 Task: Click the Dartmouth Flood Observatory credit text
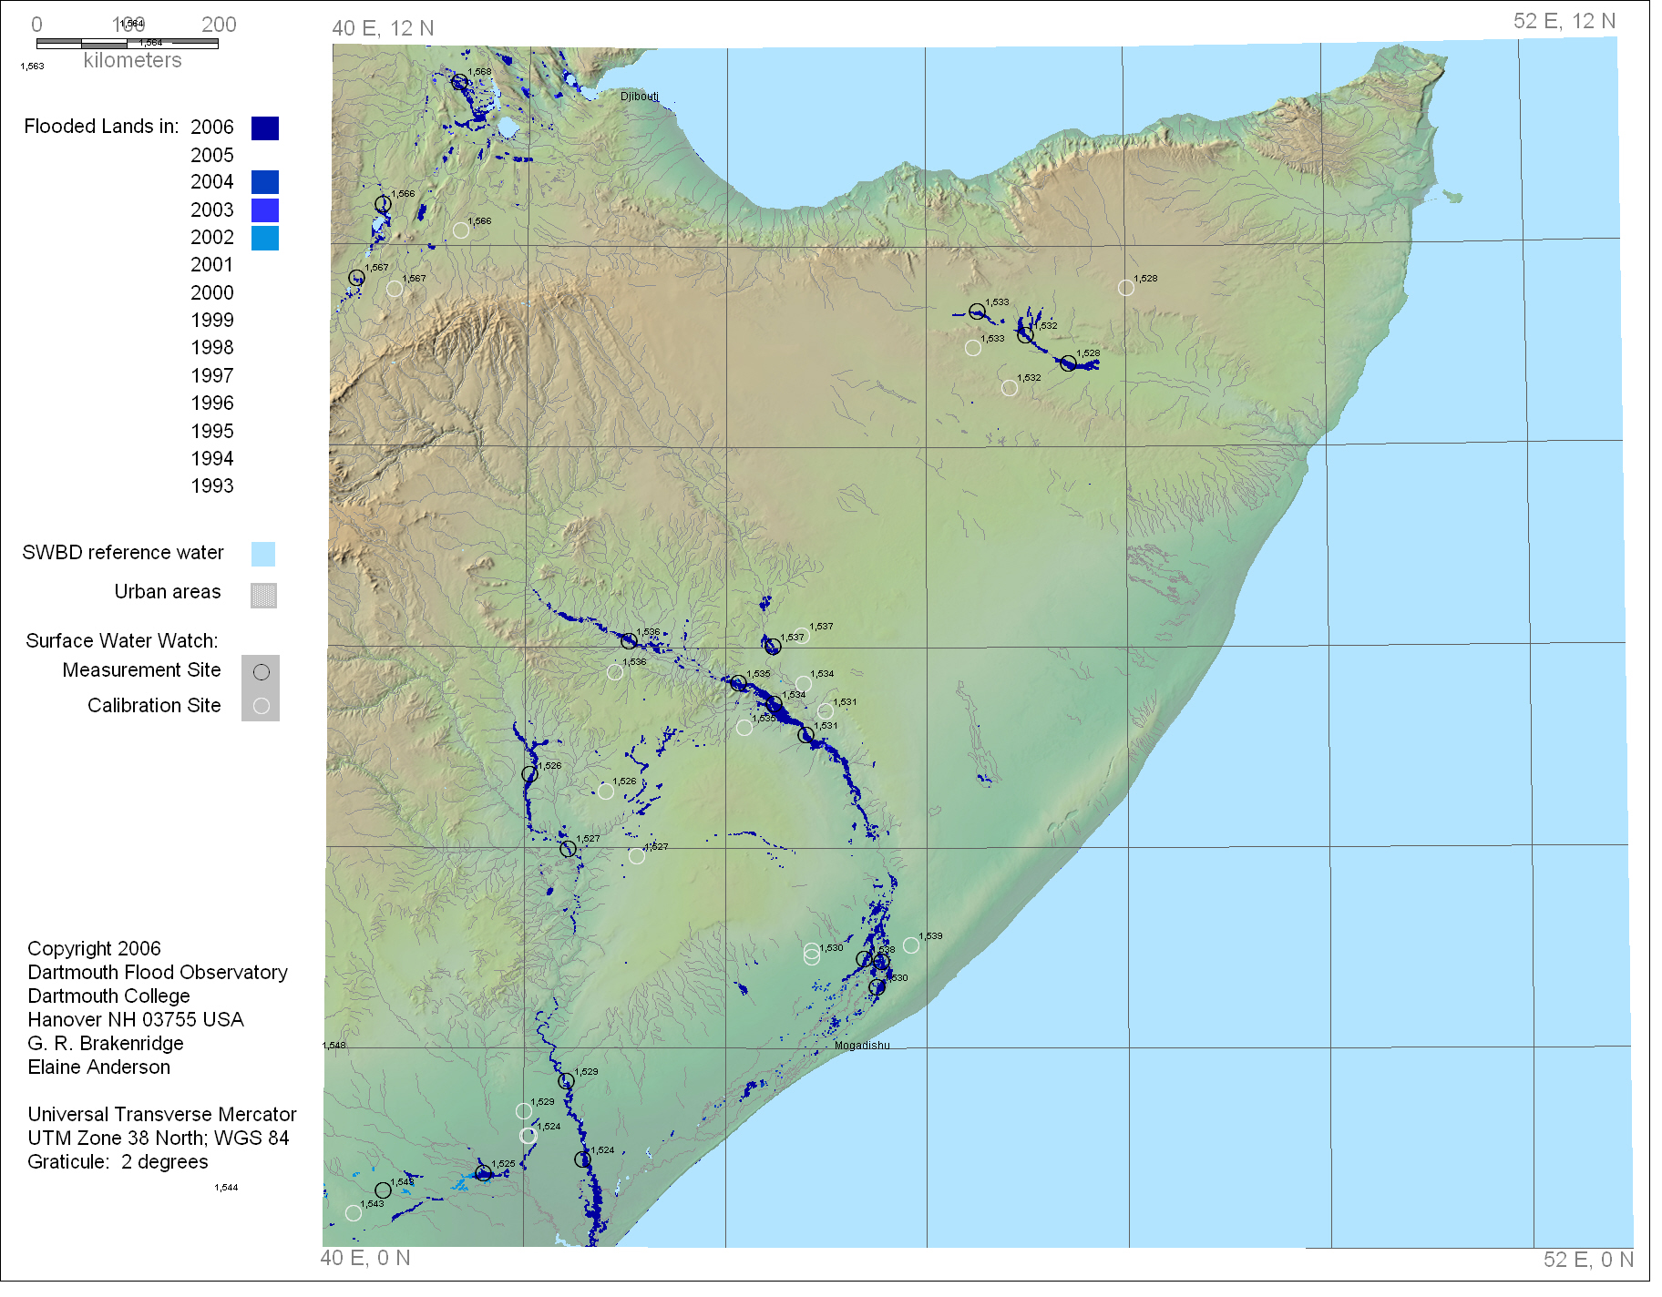click(158, 973)
